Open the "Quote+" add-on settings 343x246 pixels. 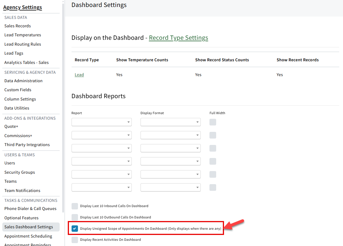(11, 126)
